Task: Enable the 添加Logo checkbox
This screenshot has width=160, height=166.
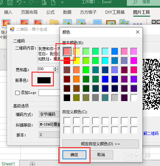Action: 17,93
